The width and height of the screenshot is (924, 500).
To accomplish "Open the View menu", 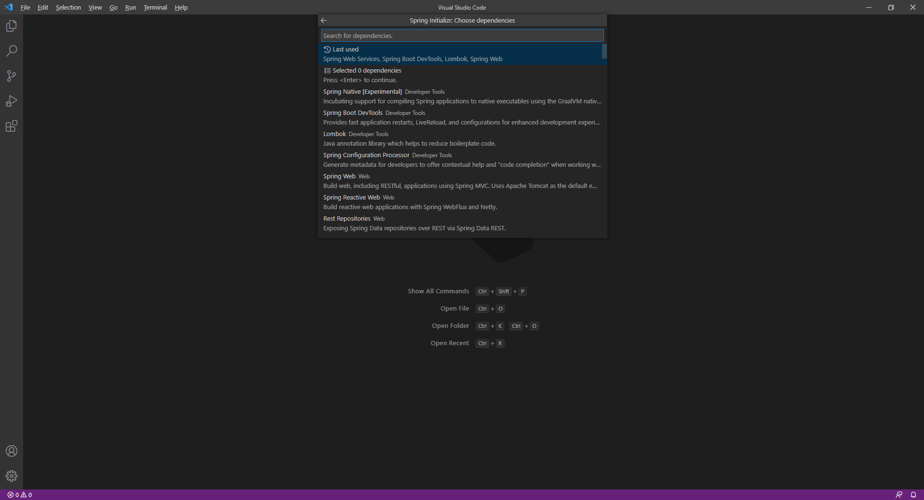I will pos(95,7).
